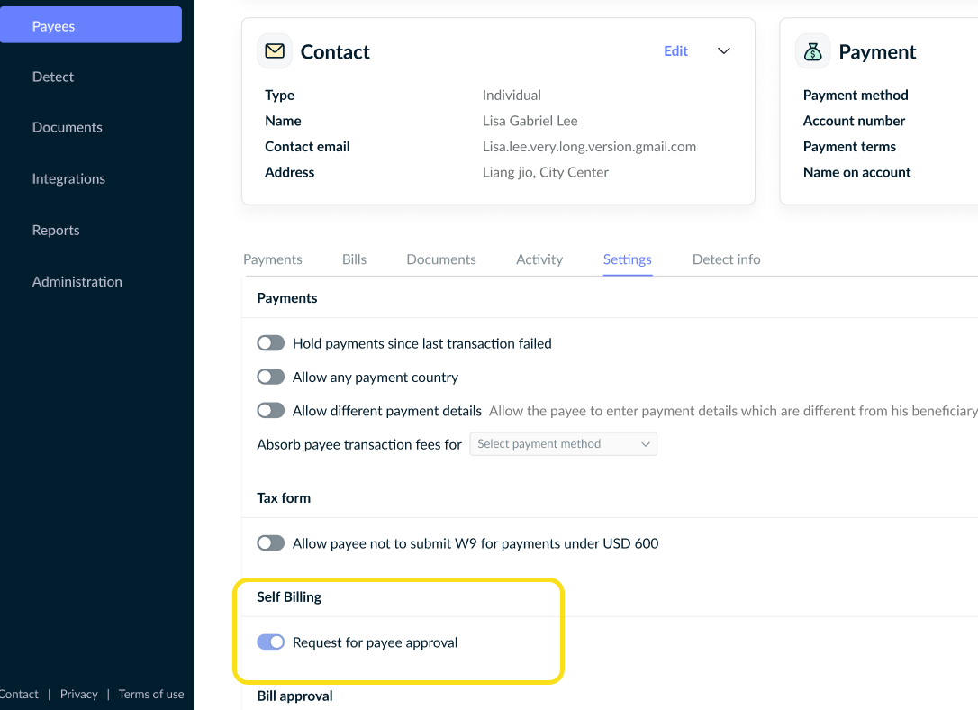Viewport: 978px width, 710px height.
Task: Switch to the Activity tab
Action: (x=539, y=259)
